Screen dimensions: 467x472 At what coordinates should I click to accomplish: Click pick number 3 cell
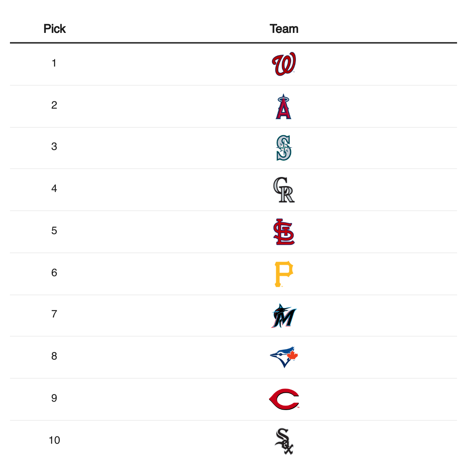tap(54, 146)
